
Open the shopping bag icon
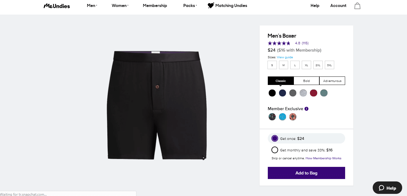[x=357, y=5]
